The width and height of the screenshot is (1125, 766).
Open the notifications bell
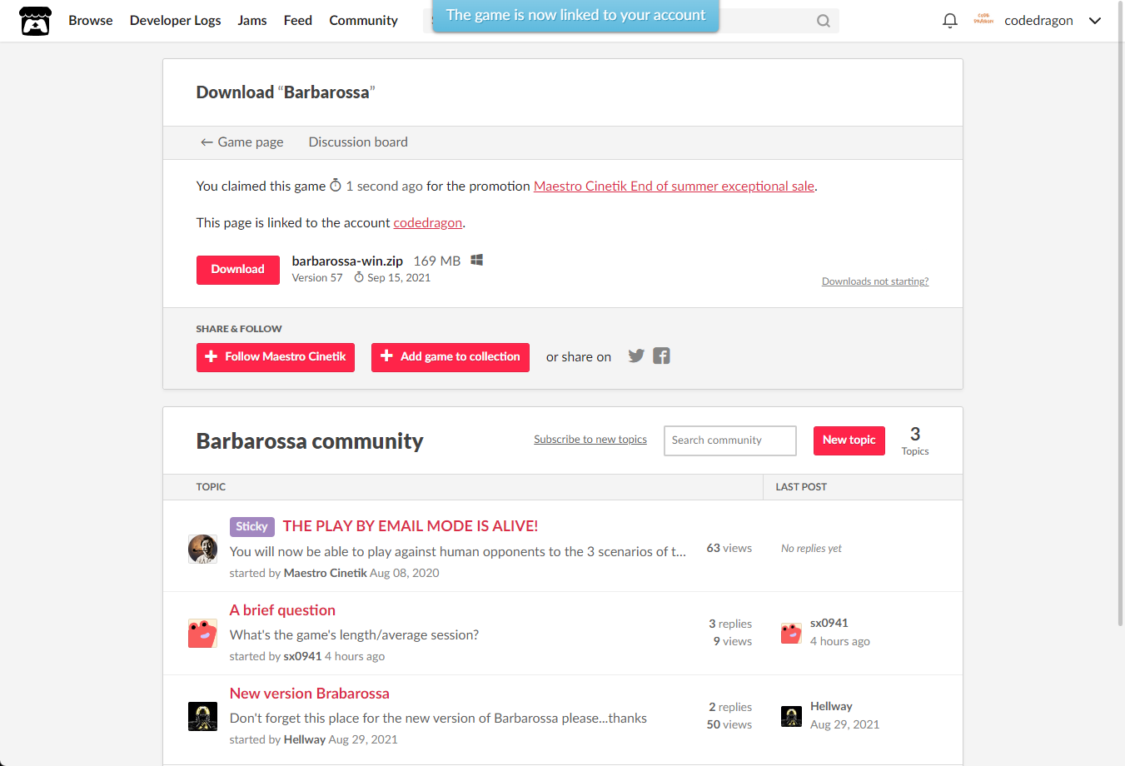950,21
